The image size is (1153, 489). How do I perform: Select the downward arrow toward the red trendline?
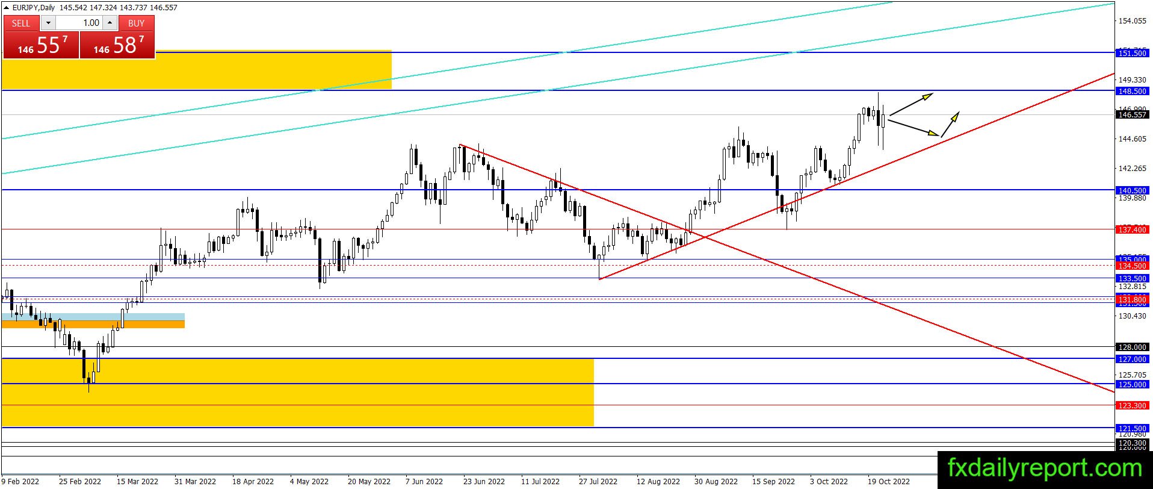tap(913, 128)
